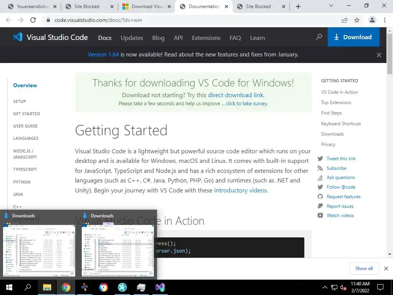Screen dimensions: 393x295
Task: Close the downloads shelf bar
Action: pyautogui.click(x=386, y=268)
